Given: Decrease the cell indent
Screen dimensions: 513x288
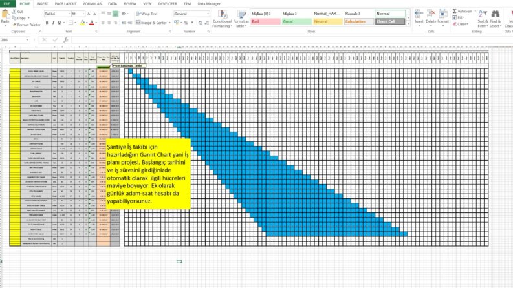Looking at the screenshot, I should coord(124,23).
